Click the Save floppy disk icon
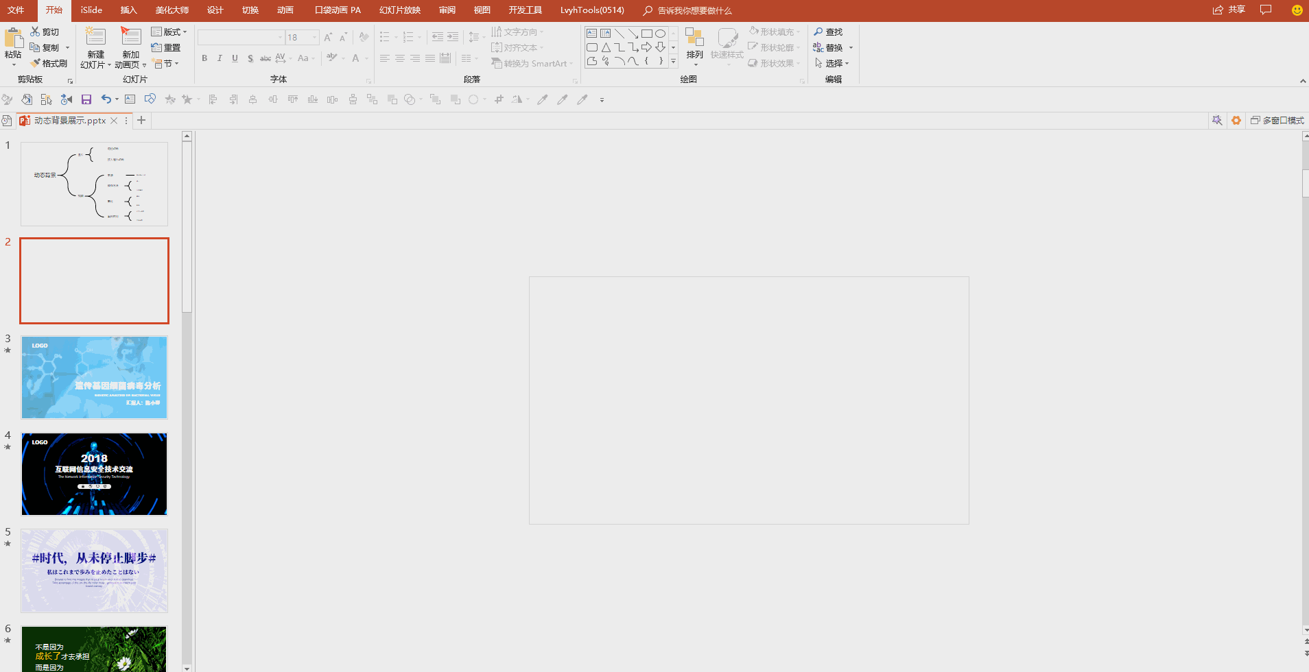The image size is (1309, 672). [x=86, y=99]
